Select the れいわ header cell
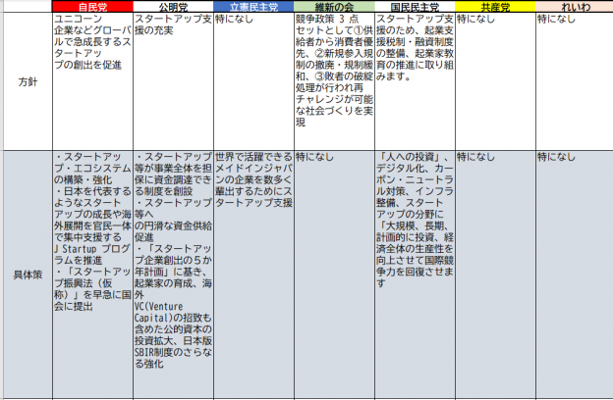This screenshot has width=613, height=400. pyautogui.click(x=573, y=7)
